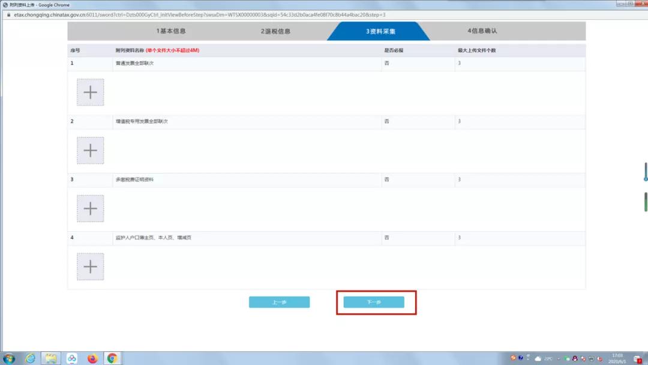This screenshot has width=648, height=365.
Task: Open Internet Explorer from the taskbar
Action: 31,358
